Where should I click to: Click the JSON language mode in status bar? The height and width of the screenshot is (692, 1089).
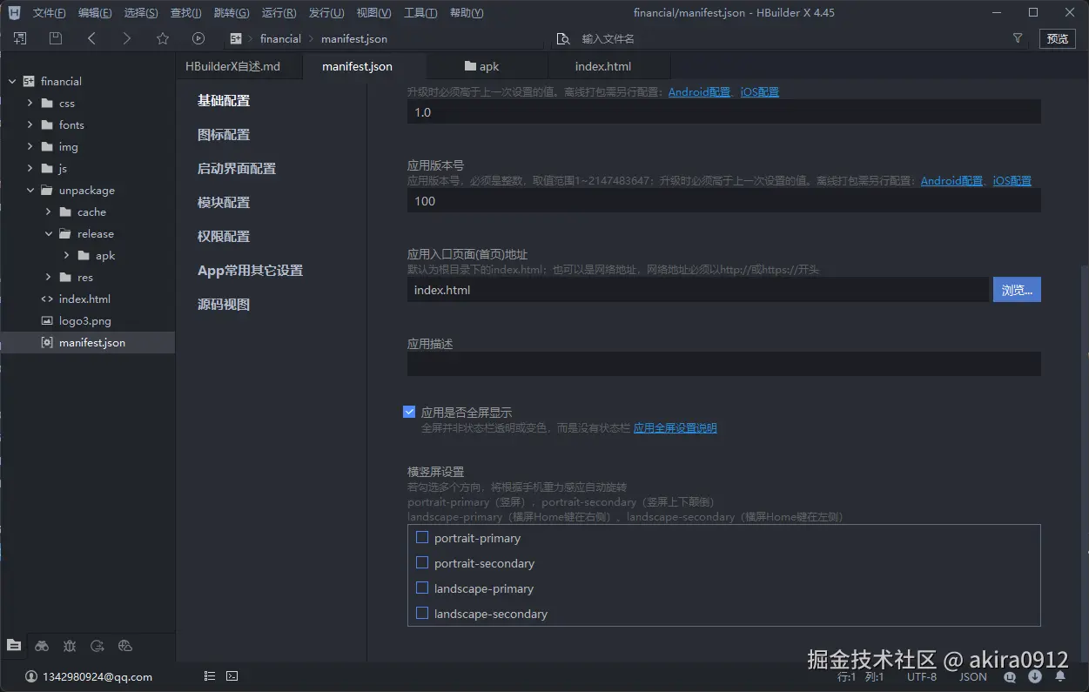tap(973, 676)
